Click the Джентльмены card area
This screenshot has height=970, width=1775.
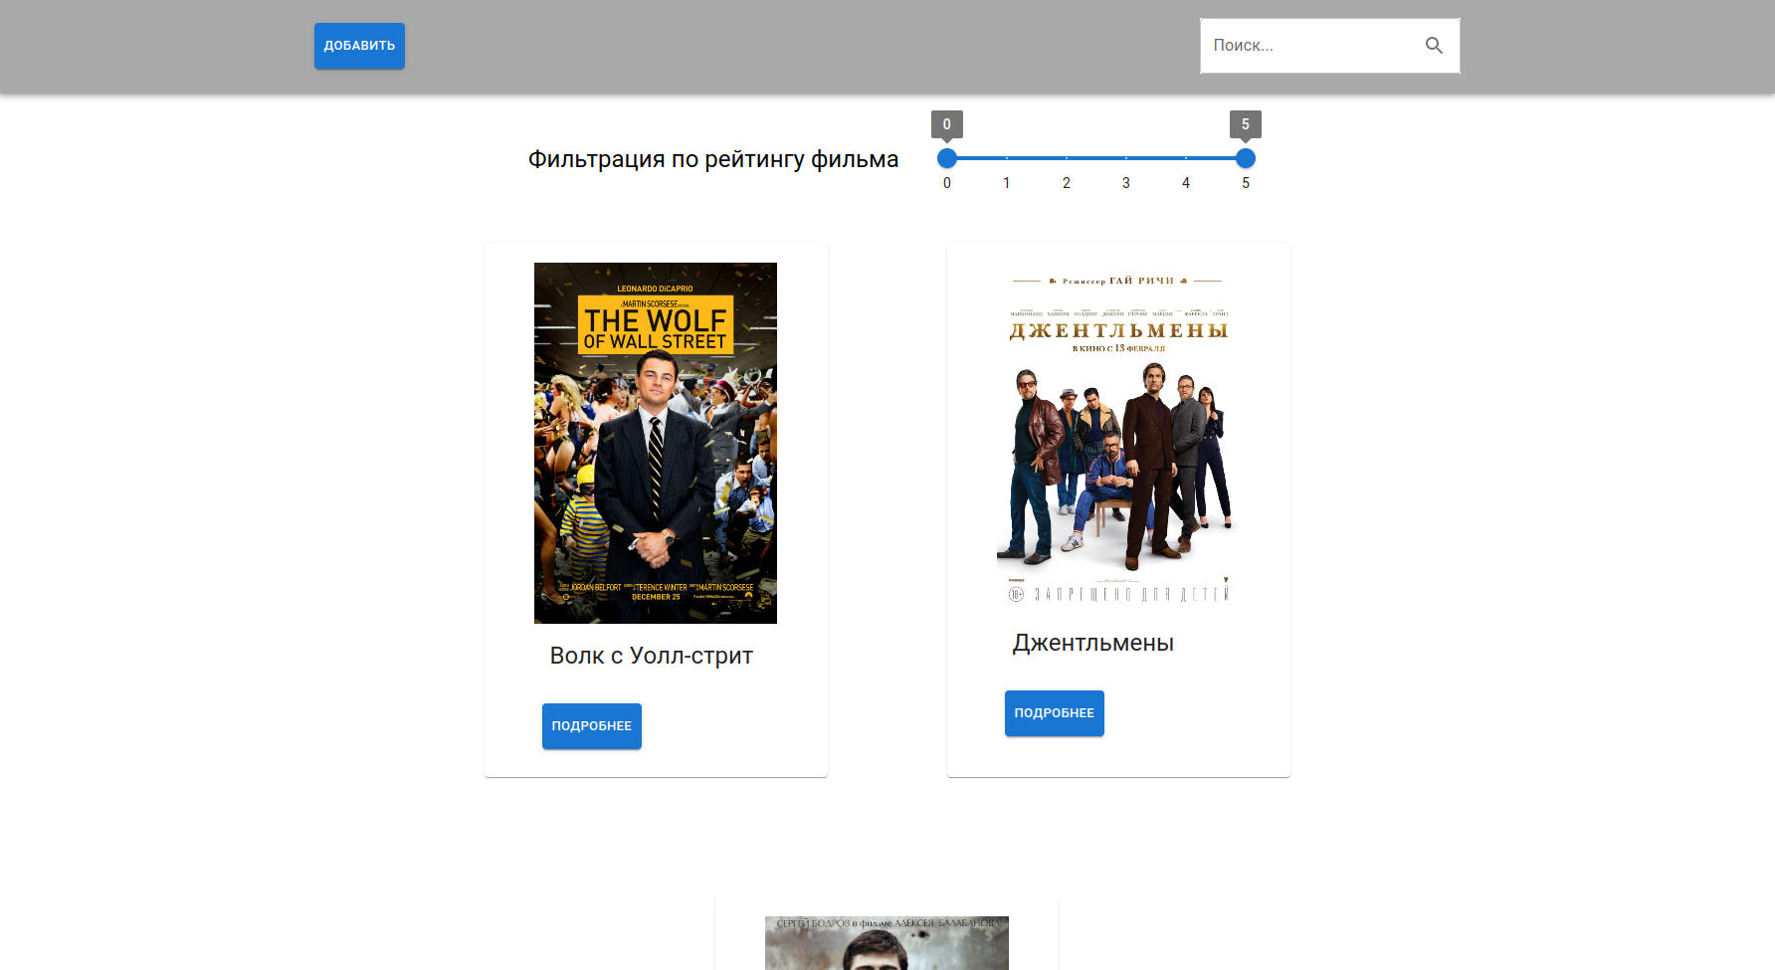pos(1118,509)
